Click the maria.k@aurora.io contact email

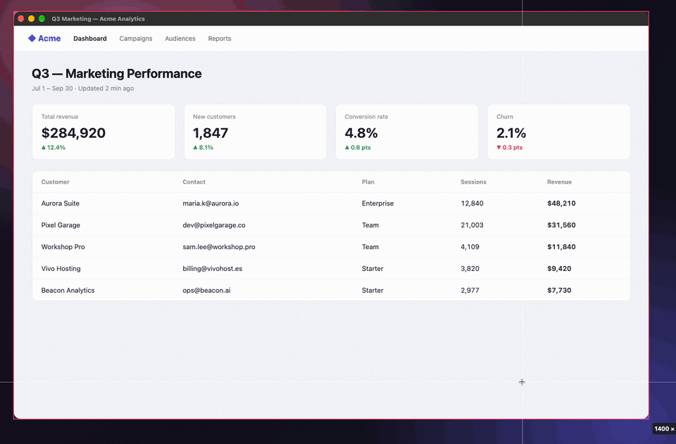(x=211, y=203)
